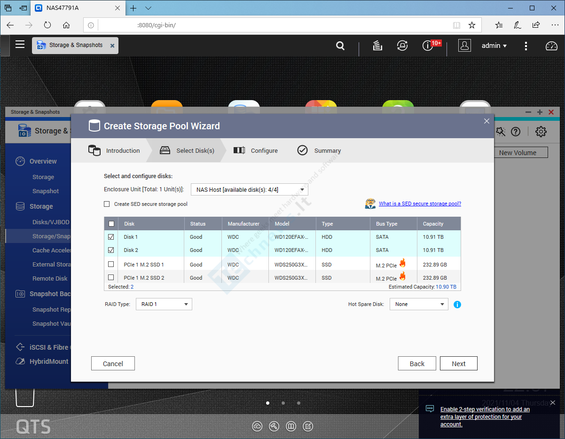Viewport: 565px width, 439px height.
Task: Select Disks/VJBOD in the sidebar
Action: [x=51, y=222]
